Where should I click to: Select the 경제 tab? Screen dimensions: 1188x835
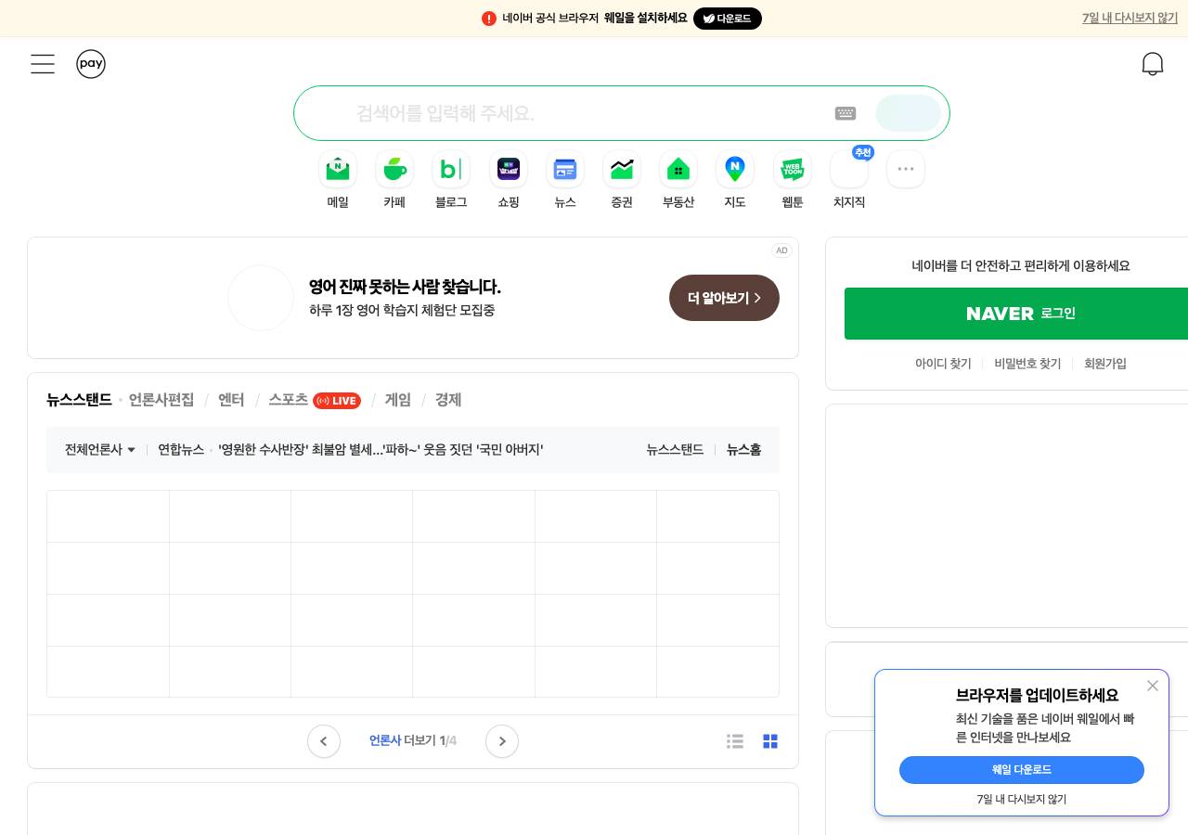point(448,400)
